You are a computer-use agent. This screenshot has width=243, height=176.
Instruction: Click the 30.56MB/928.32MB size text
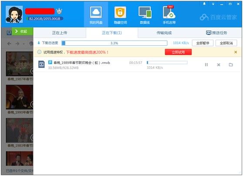tap(63, 68)
